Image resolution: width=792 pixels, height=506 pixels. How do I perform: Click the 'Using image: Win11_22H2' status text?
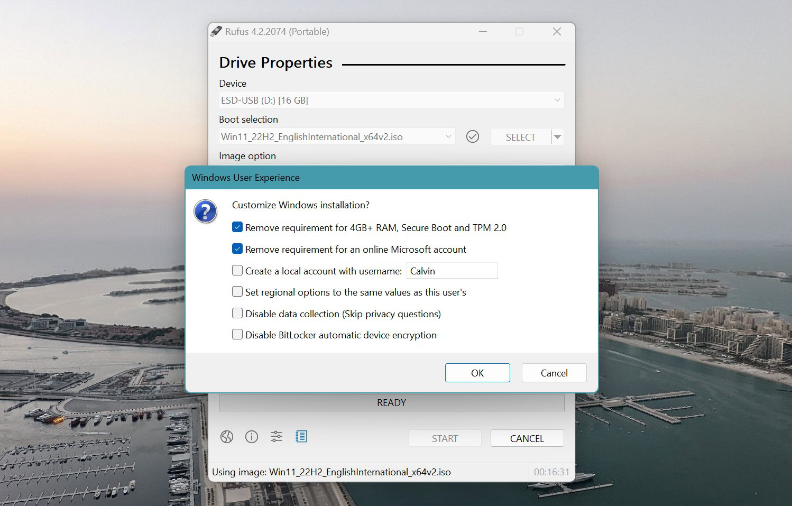click(x=331, y=472)
